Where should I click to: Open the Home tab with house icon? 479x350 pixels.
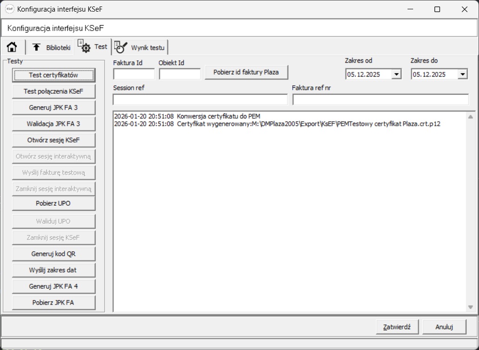(12, 47)
